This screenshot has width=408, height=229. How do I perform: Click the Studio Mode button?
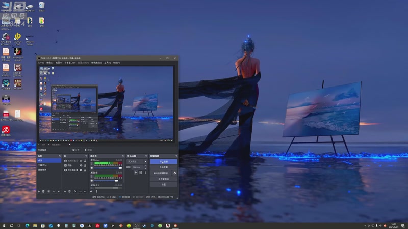pyautogui.click(x=164, y=179)
